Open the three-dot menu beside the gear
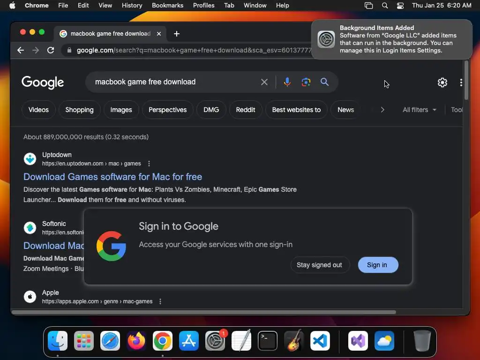The width and height of the screenshot is (480, 360). (x=461, y=82)
